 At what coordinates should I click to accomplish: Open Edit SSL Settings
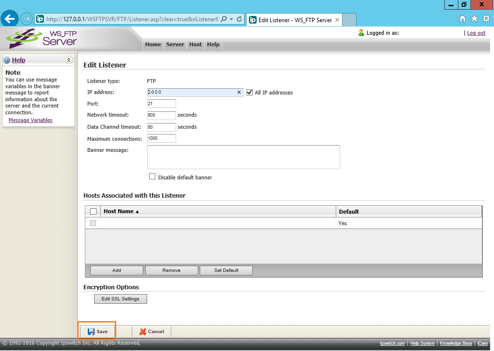click(x=120, y=299)
